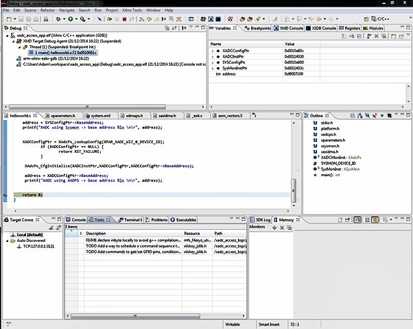
Task: Expand the XADCInstPtr variable
Action: pyautogui.click(x=213, y=57)
